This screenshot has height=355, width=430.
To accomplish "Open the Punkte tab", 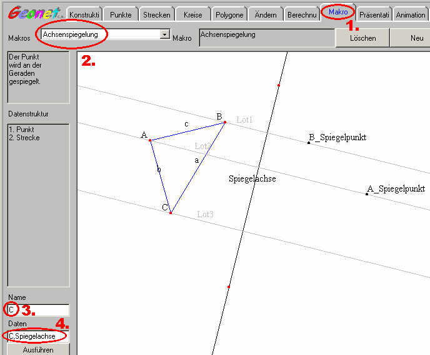I will click(120, 15).
